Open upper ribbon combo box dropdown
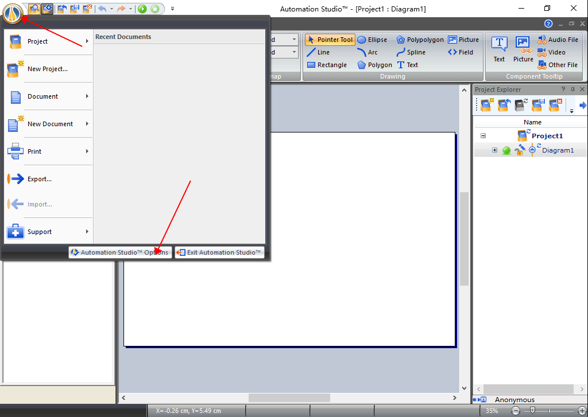This screenshot has width=588, height=417. (x=295, y=40)
